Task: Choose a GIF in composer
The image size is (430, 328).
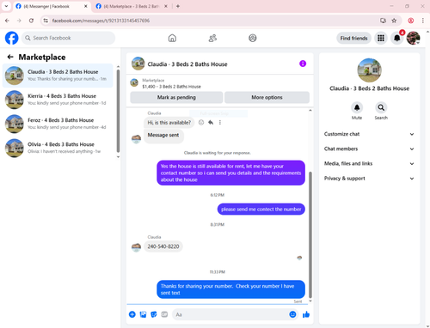Action: click(164, 314)
